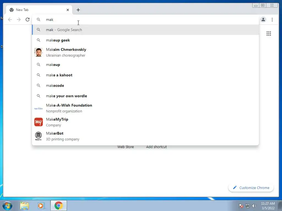Click the magnifier icon beside 'make a kahoot'

tap(39, 75)
